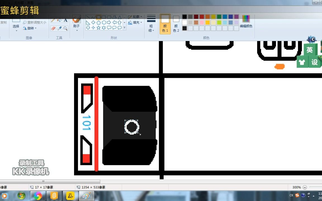Click the 设 settings block on widget
322x201 pixels.
point(314,62)
